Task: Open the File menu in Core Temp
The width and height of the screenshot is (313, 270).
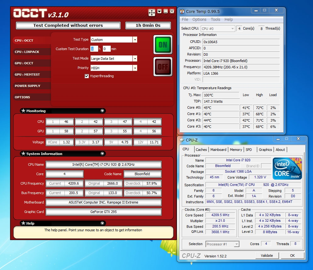Action: click(185, 20)
